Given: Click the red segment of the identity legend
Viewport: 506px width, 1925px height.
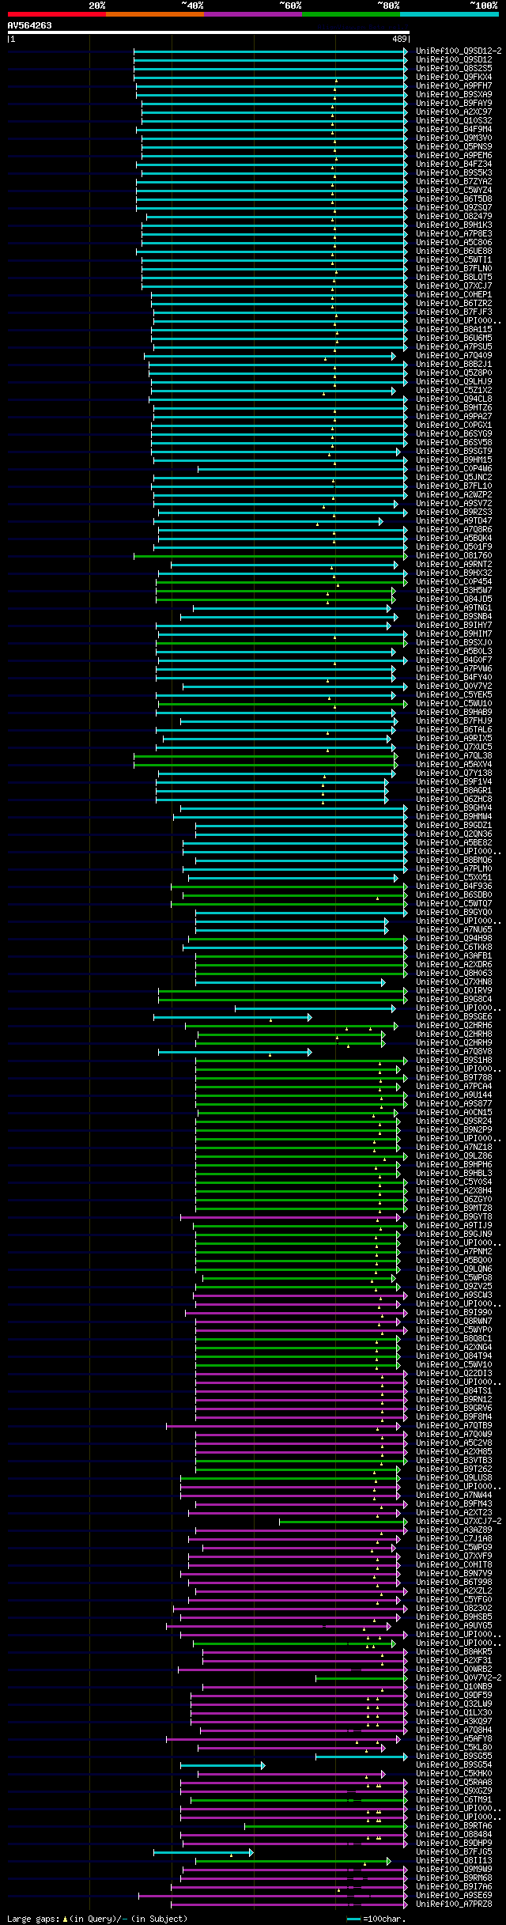Looking at the screenshot, I should (57, 14).
